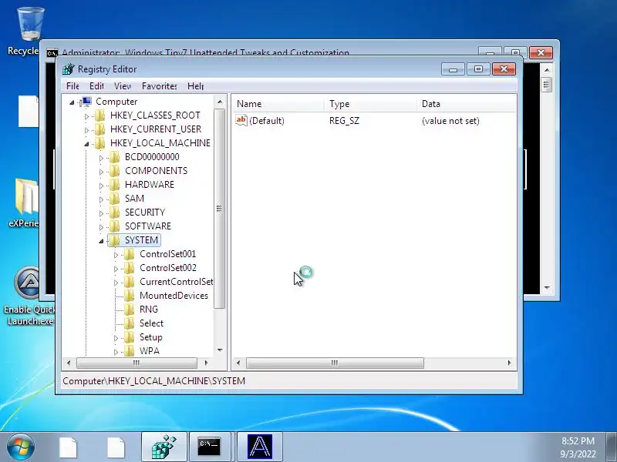The image size is (617, 462).
Task: Click the (Default) string value icon
Action: (x=241, y=120)
